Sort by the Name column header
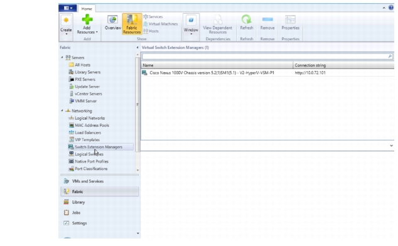 tap(217, 65)
